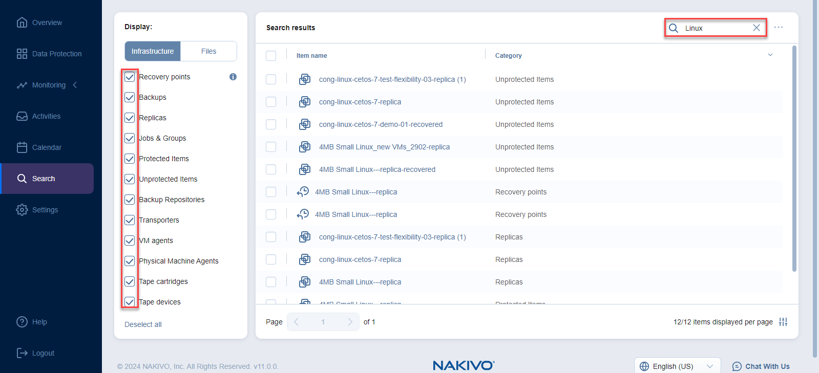Image resolution: width=819 pixels, height=373 pixels.
Task: Click the Settings gear in sidebar
Action: (x=22, y=210)
